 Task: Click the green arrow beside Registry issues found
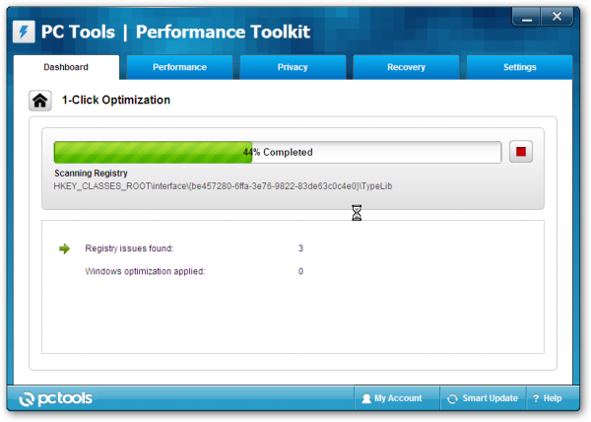point(64,248)
